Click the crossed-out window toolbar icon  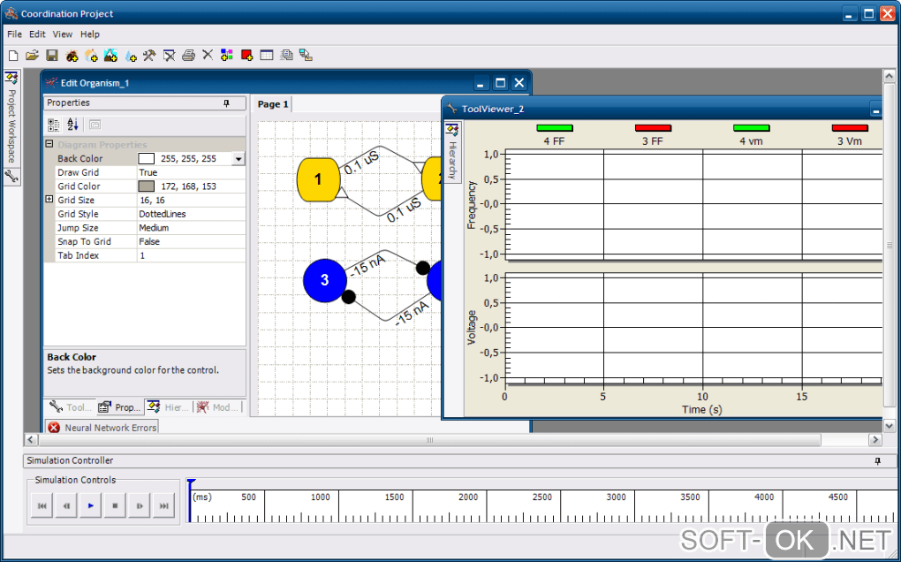pyautogui.click(x=169, y=56)
